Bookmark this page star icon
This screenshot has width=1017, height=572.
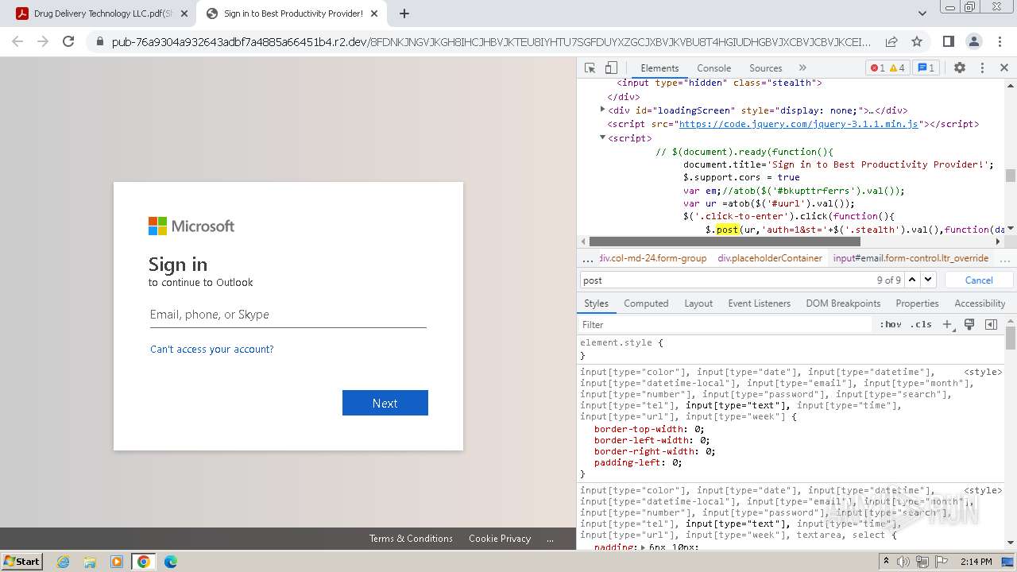tap(917, 41)
